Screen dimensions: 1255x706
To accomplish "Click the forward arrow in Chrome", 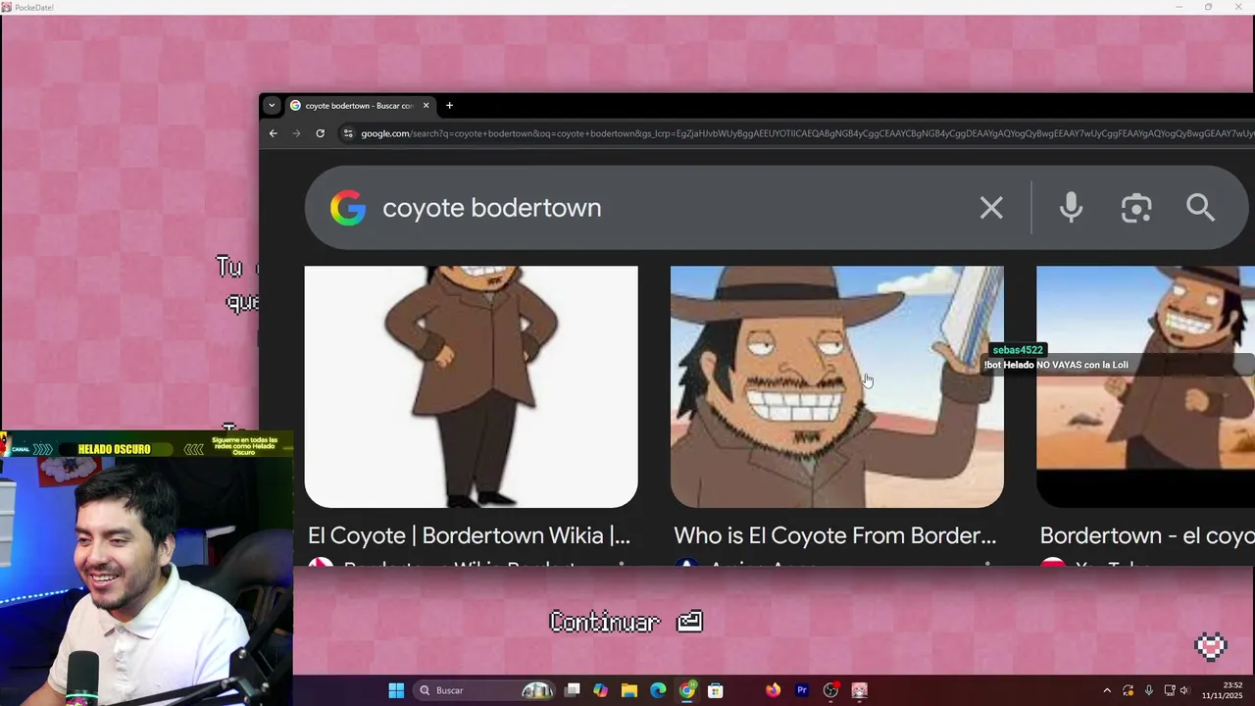I will [296, 133].
